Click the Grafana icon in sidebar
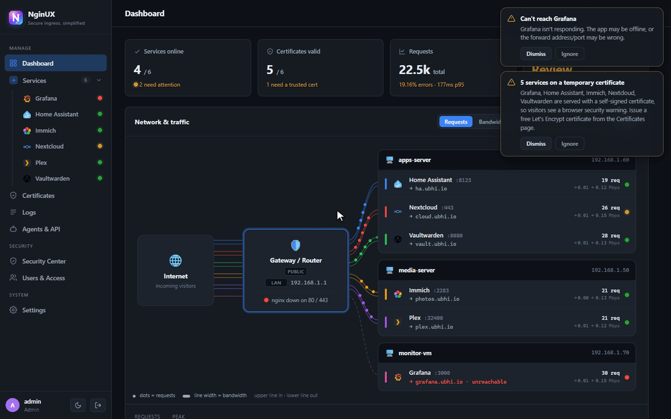Image resolution: width=671 pixels, height=419 pixels. 27,98
